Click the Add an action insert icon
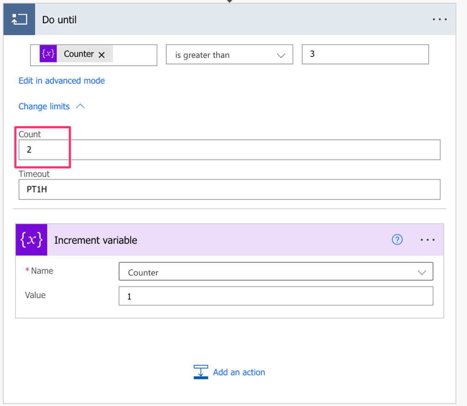Viewport: 467px width, 406px height. click(201, 372)
